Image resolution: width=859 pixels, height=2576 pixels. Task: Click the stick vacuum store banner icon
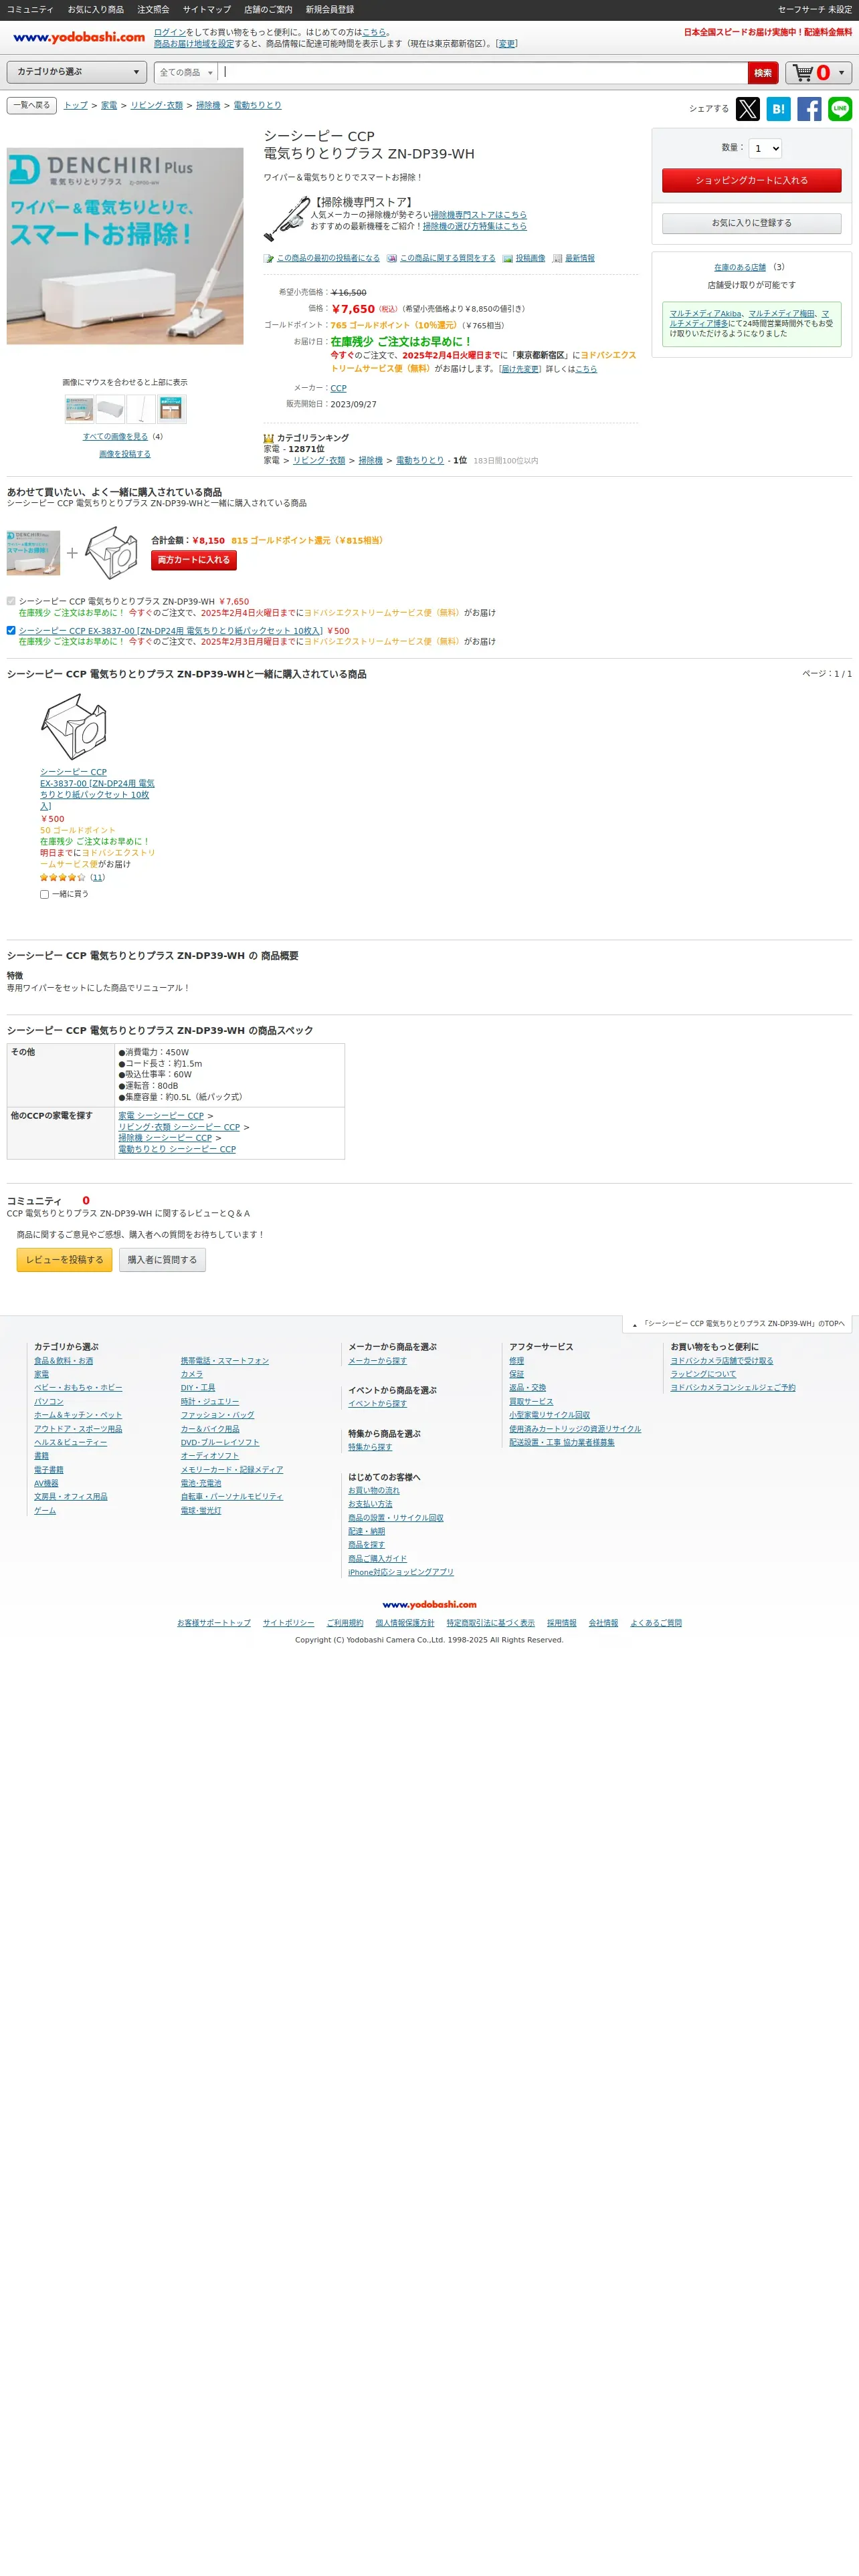[286, 219]
